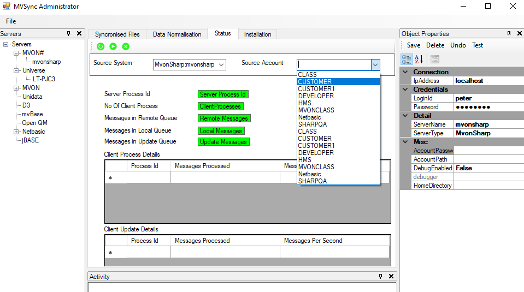
Task: Close the Servers panel
Action: tap(79, 33)
